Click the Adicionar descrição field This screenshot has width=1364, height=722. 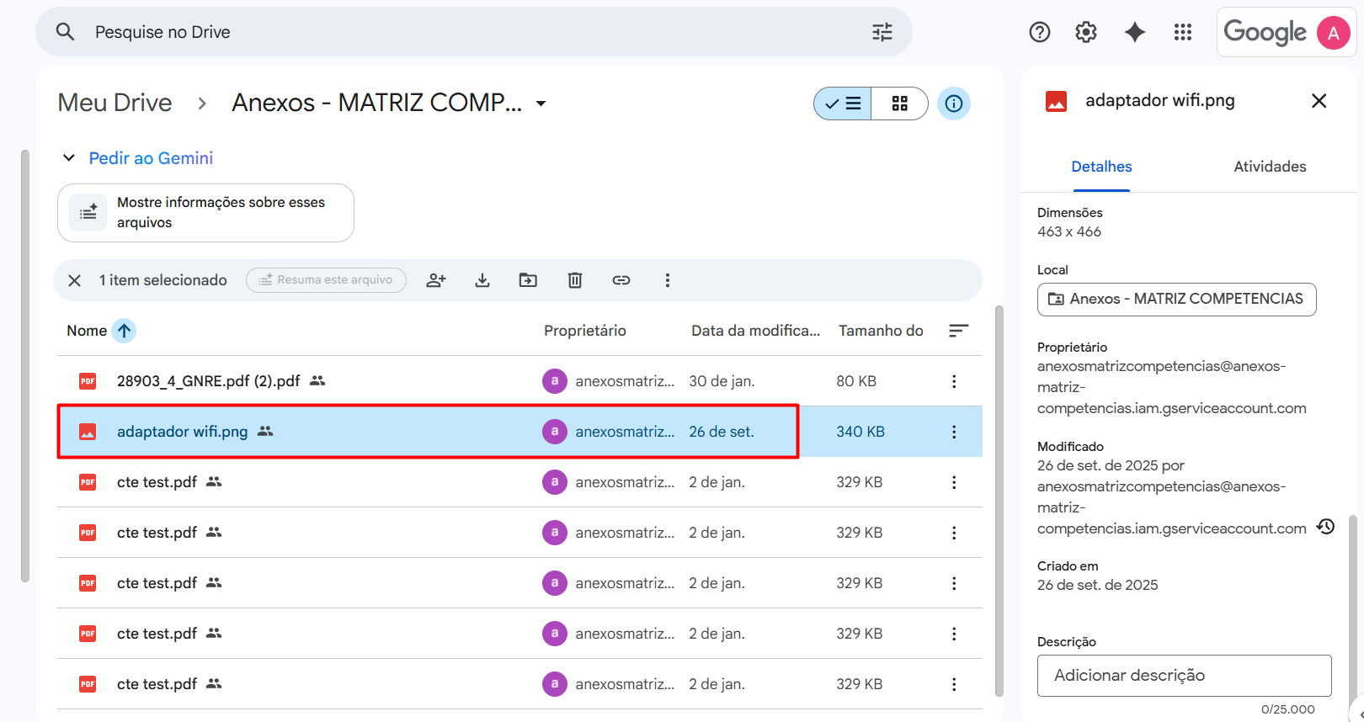tap(1184, 675)
